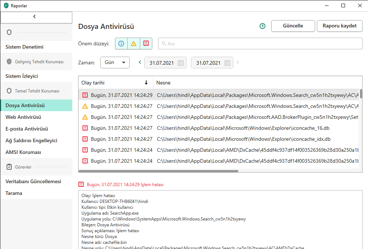Go to previous date with left arrow
This screenshot has width=368, height=249.
pyautogui.click(x=140, y=63)
